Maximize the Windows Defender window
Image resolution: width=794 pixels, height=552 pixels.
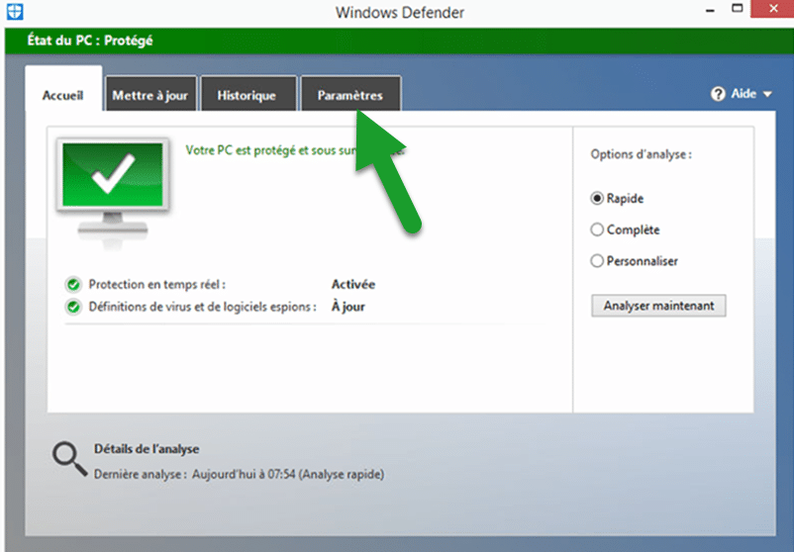point(738,9)
